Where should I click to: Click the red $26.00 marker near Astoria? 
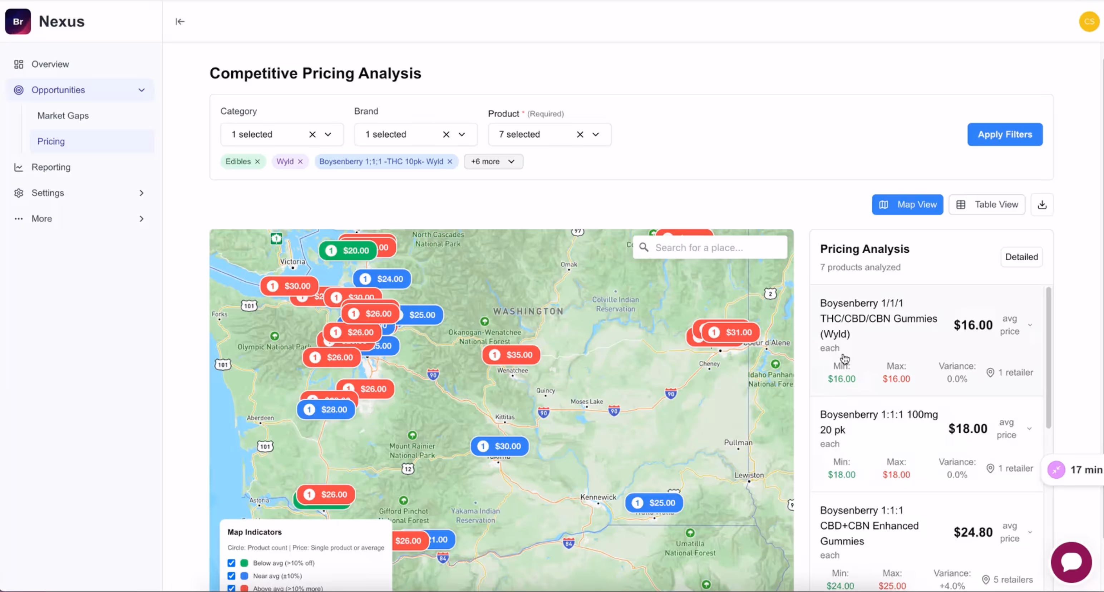pos(326,494)
